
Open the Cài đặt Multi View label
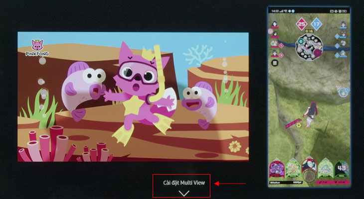pos(184,183)
